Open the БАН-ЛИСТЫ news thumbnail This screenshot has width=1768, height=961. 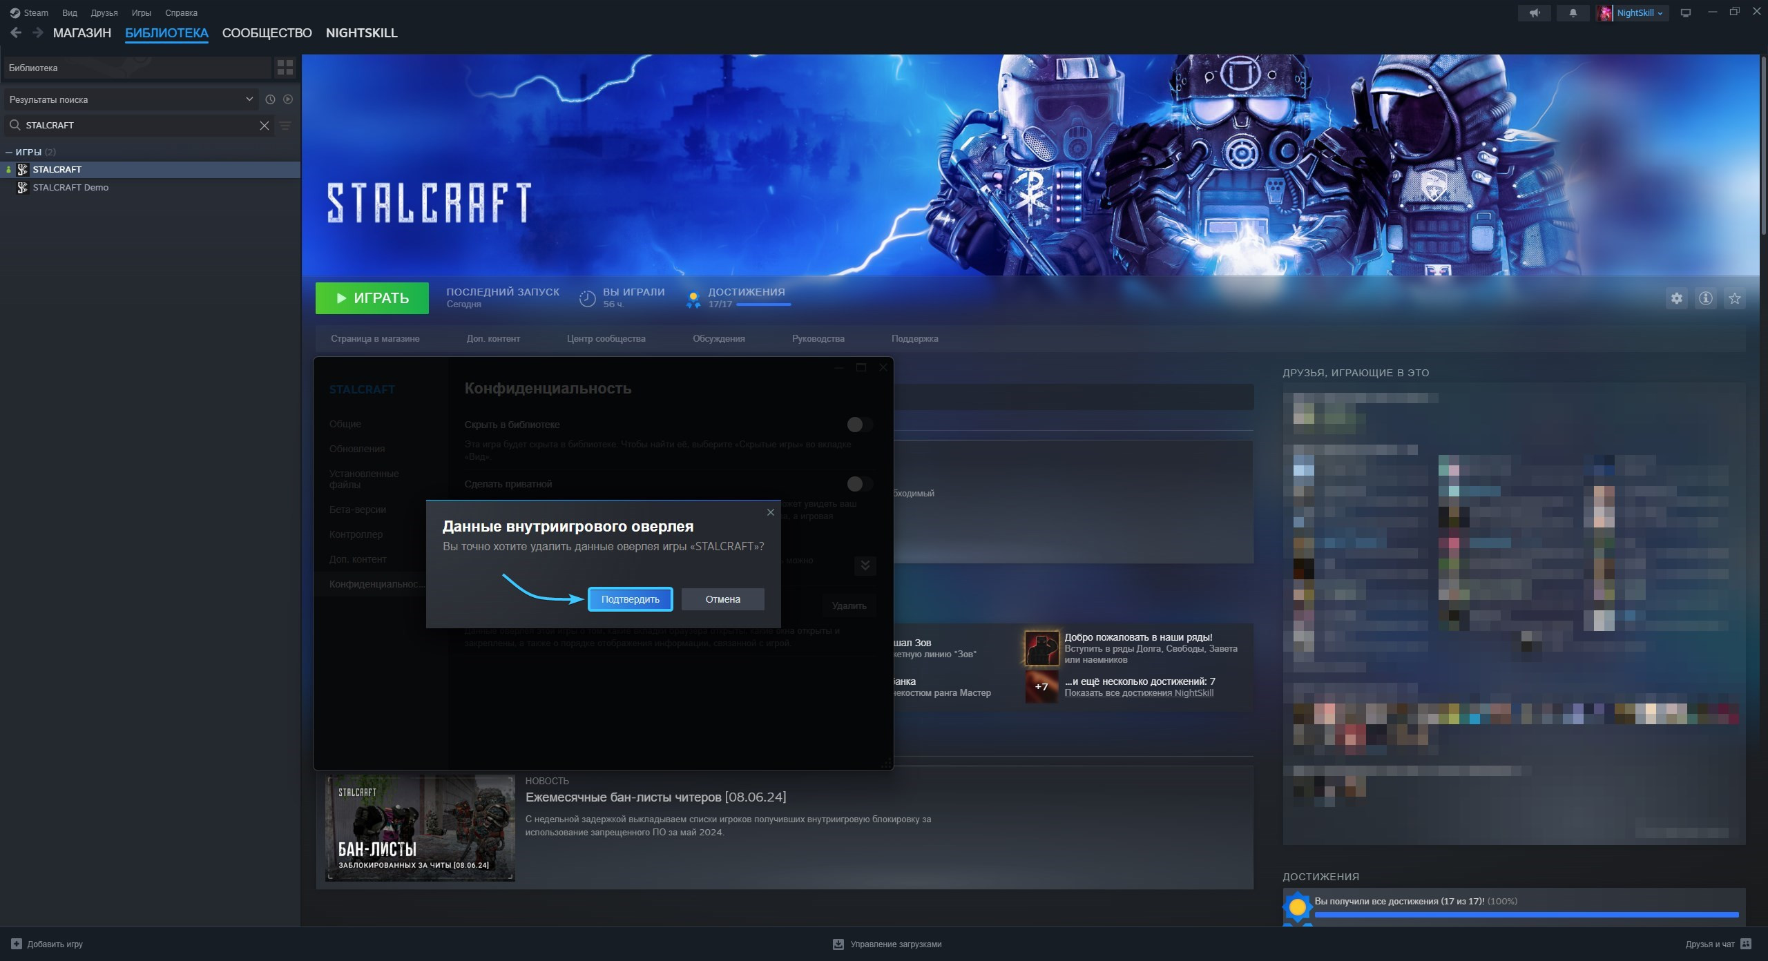(x=420, y=828)
